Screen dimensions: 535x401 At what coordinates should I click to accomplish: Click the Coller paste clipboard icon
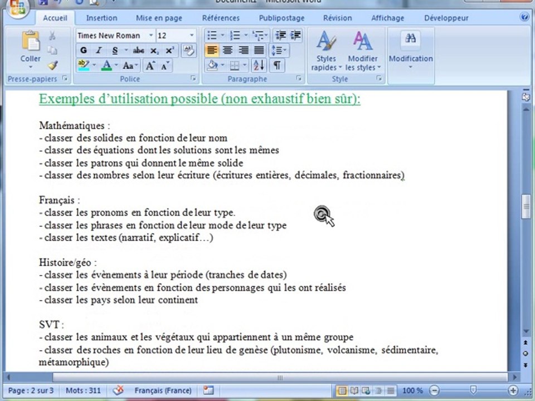pos(31,41)
